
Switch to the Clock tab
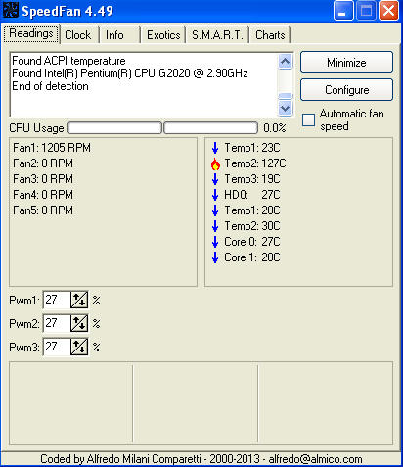(78, 35)
